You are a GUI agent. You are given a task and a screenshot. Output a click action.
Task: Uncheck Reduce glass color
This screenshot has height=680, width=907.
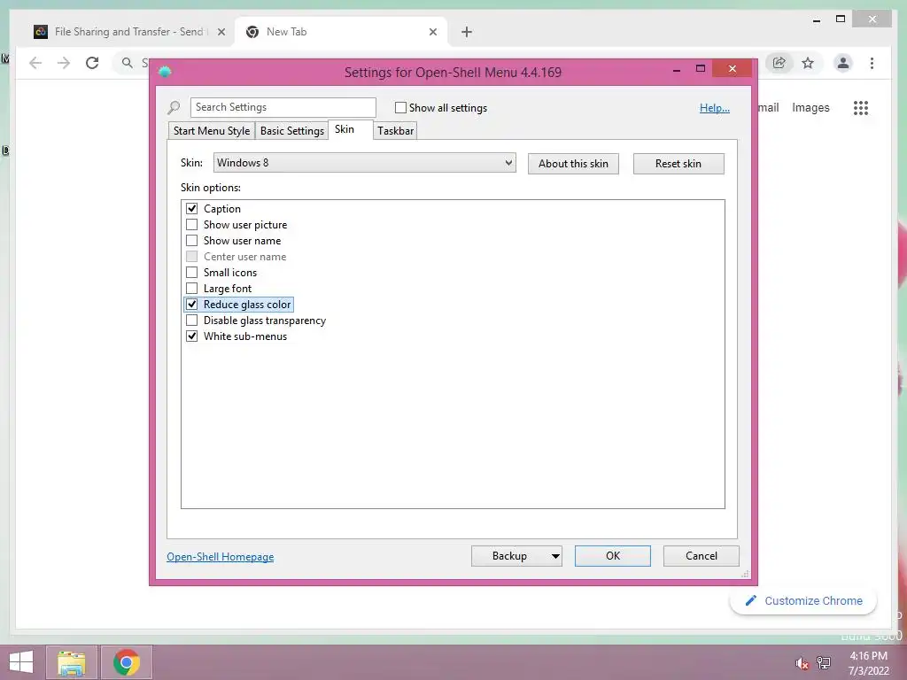[192, 305]
